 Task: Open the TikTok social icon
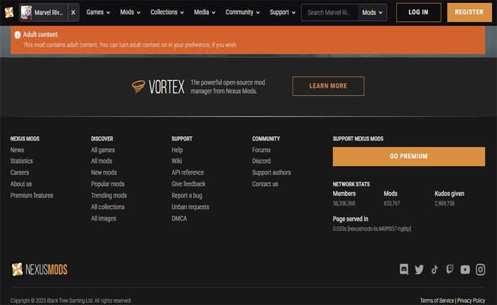435,270
